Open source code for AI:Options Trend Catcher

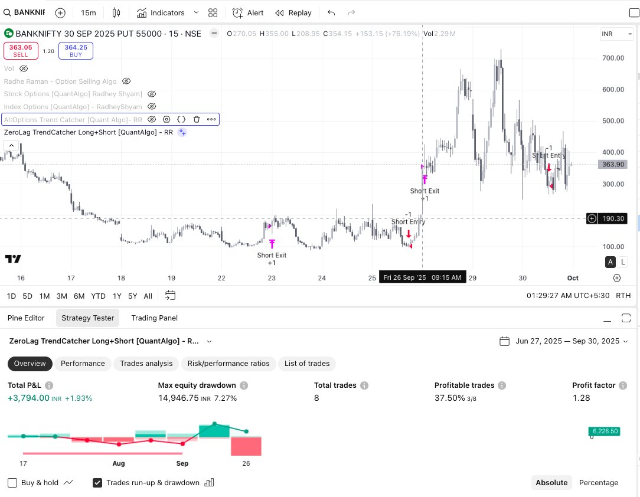[x=181, y=120]
